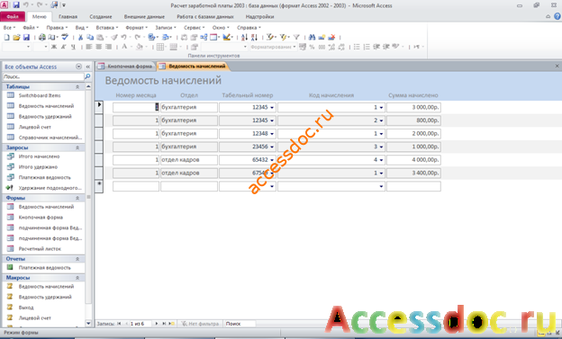Image resolution: width=562 pixels, height=339 pixels.
Task: Run the Выход macro
Action: pyautogui.click(x=26, y=308)
